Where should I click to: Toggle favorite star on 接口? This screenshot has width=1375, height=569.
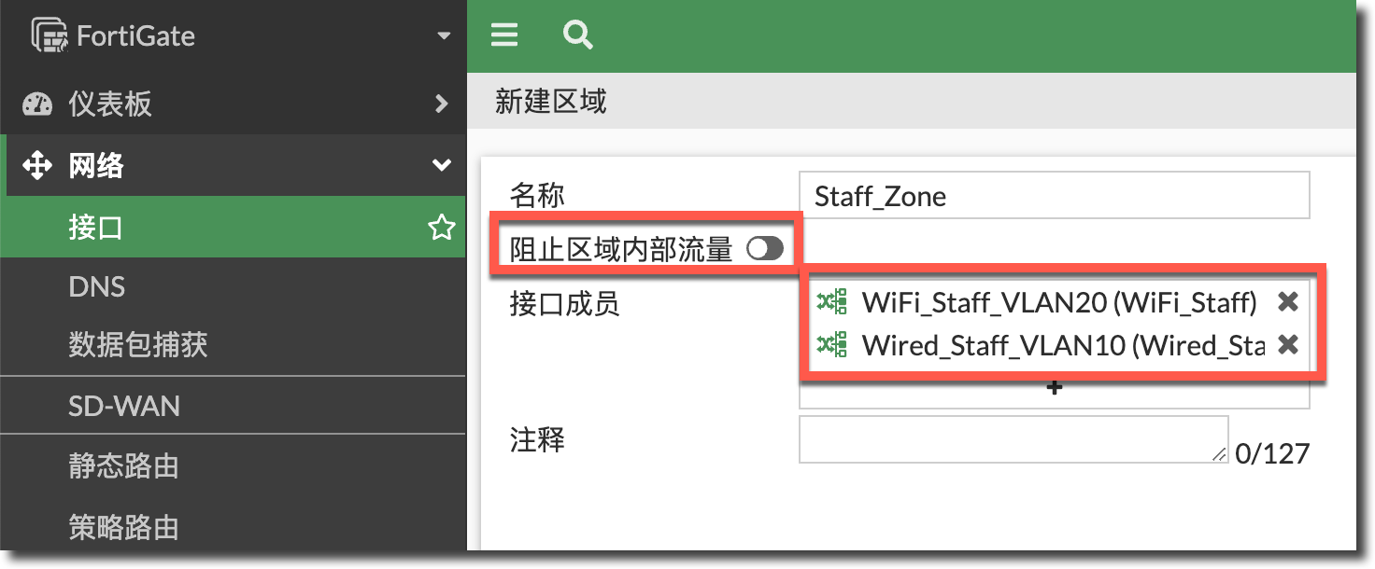[441, 227]
